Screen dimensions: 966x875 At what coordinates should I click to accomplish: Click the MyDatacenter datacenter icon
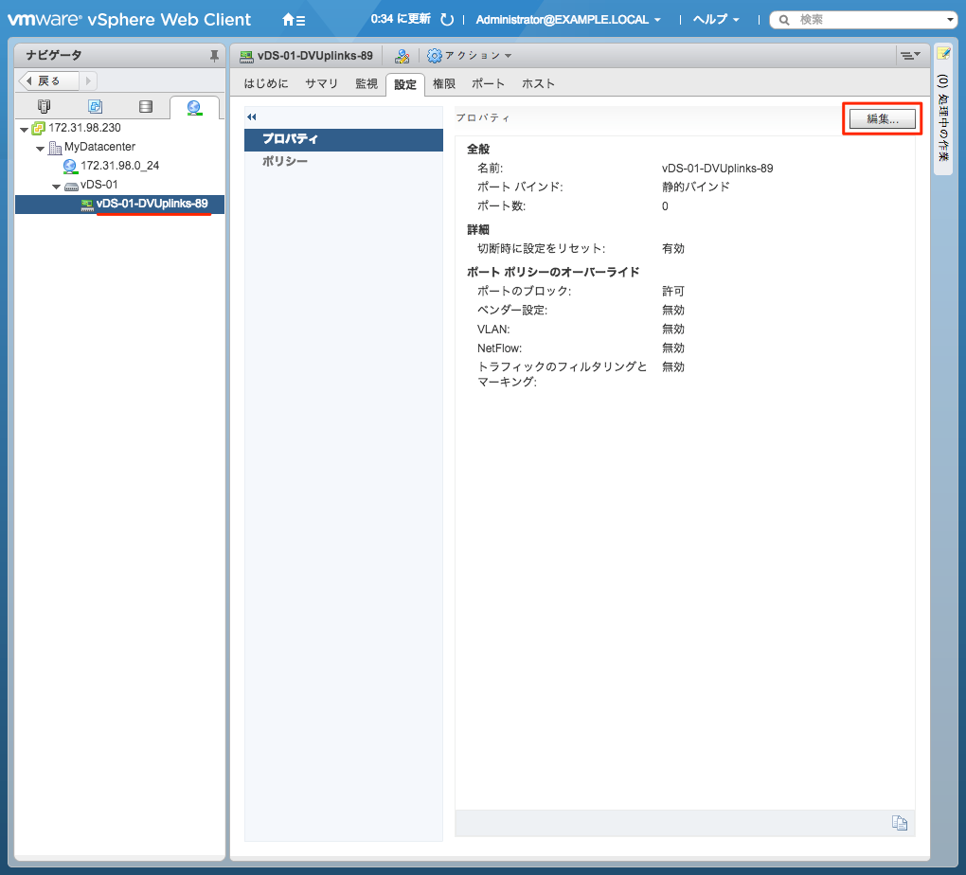55,148
